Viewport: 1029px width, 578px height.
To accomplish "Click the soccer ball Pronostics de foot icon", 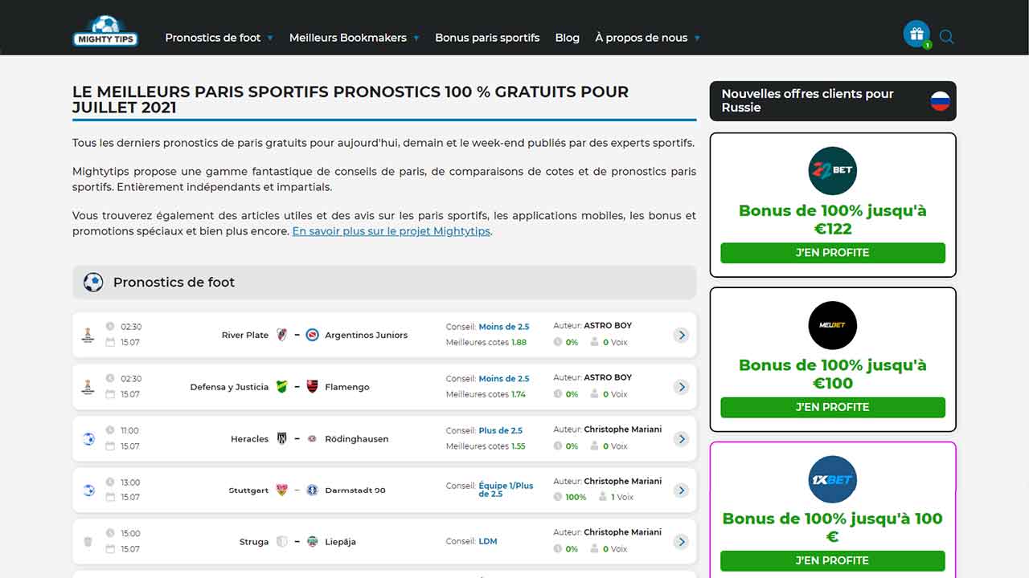I will [x=93, y=283].
